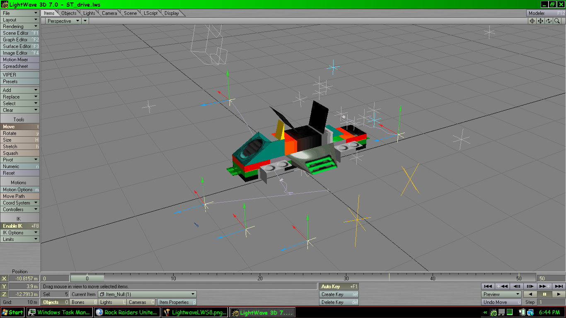Expand the Replace dropdown
Screen dimensions: 566x318
tap(20, 97)
